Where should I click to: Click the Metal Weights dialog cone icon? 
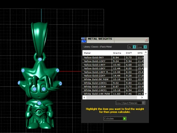coord(84,40)
